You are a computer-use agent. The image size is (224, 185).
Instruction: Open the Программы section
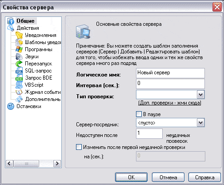pyautogui.click(x=39, y=49)
